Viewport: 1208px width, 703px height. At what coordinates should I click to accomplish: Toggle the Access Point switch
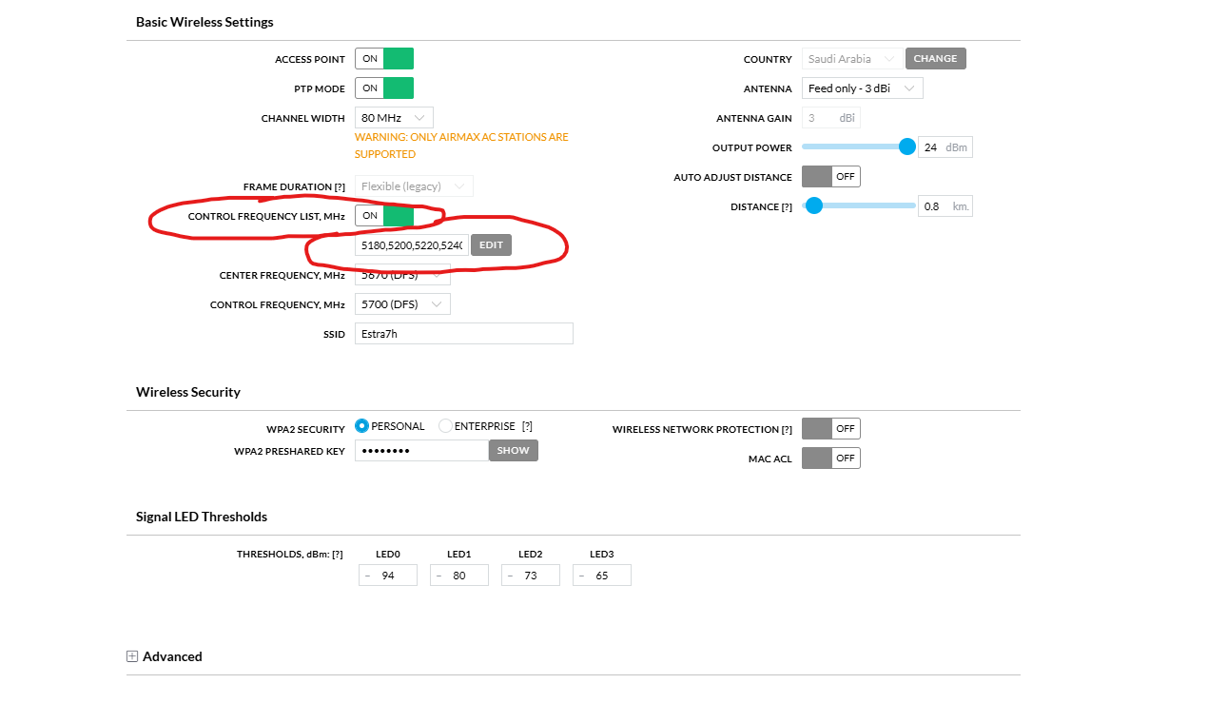[x=384, y=59]
